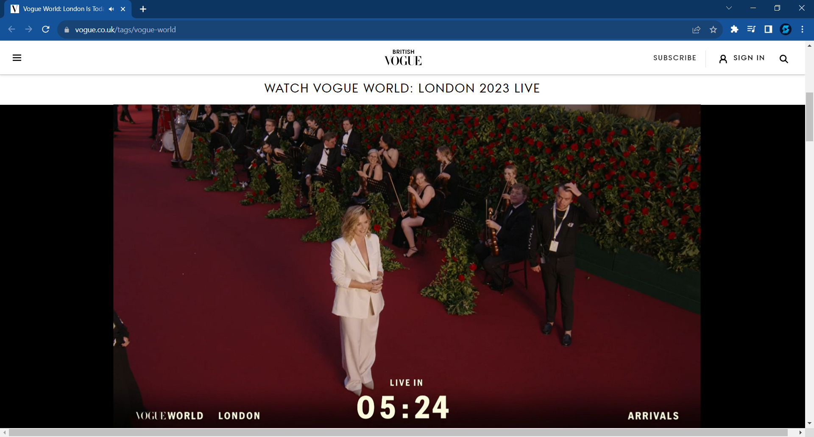This screenshot has width=814, height=437.
Task: Close the Vogue World tab
Action: pos(123,9)
